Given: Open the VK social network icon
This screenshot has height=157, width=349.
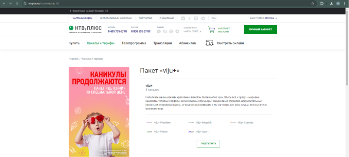Looking at the screenshot, I should [x=183, y=19].
